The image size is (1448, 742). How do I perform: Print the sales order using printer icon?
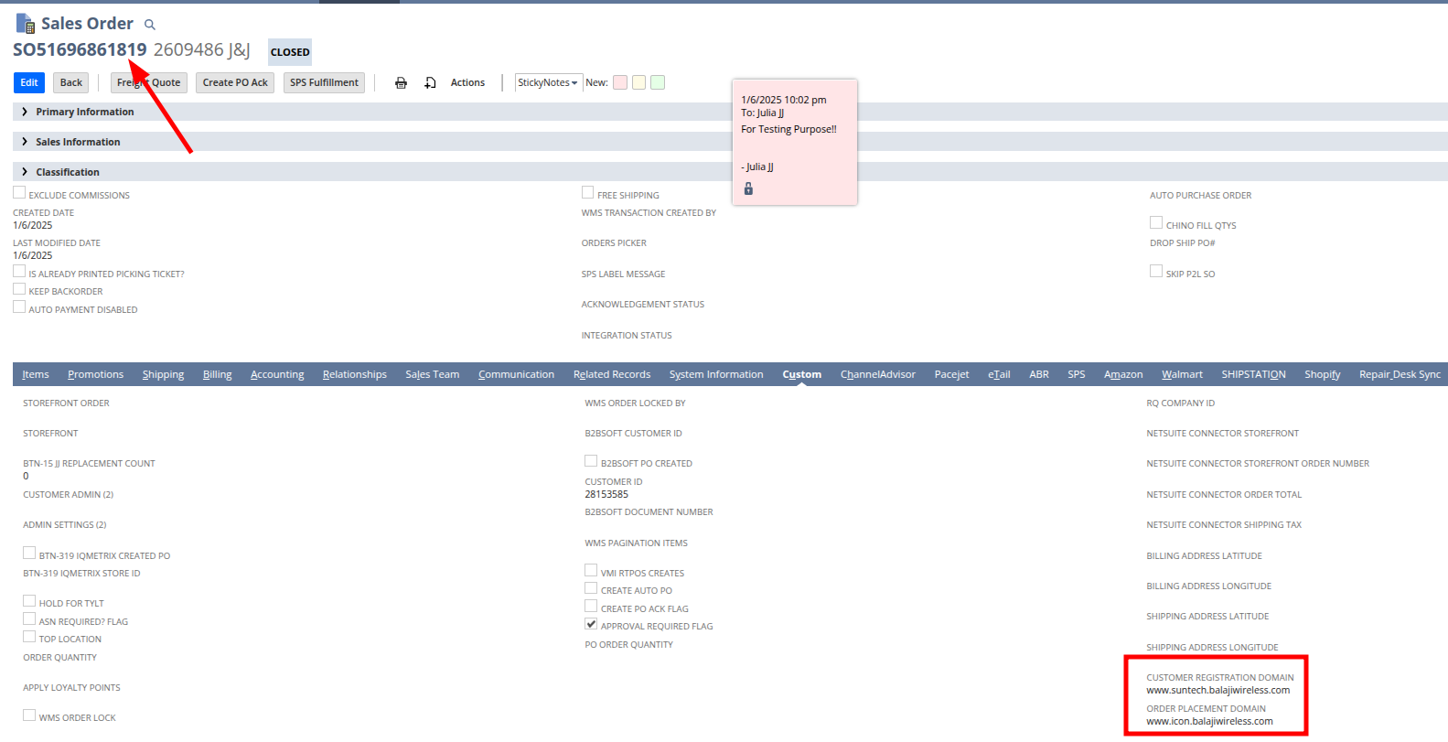(x=401, y=83)
